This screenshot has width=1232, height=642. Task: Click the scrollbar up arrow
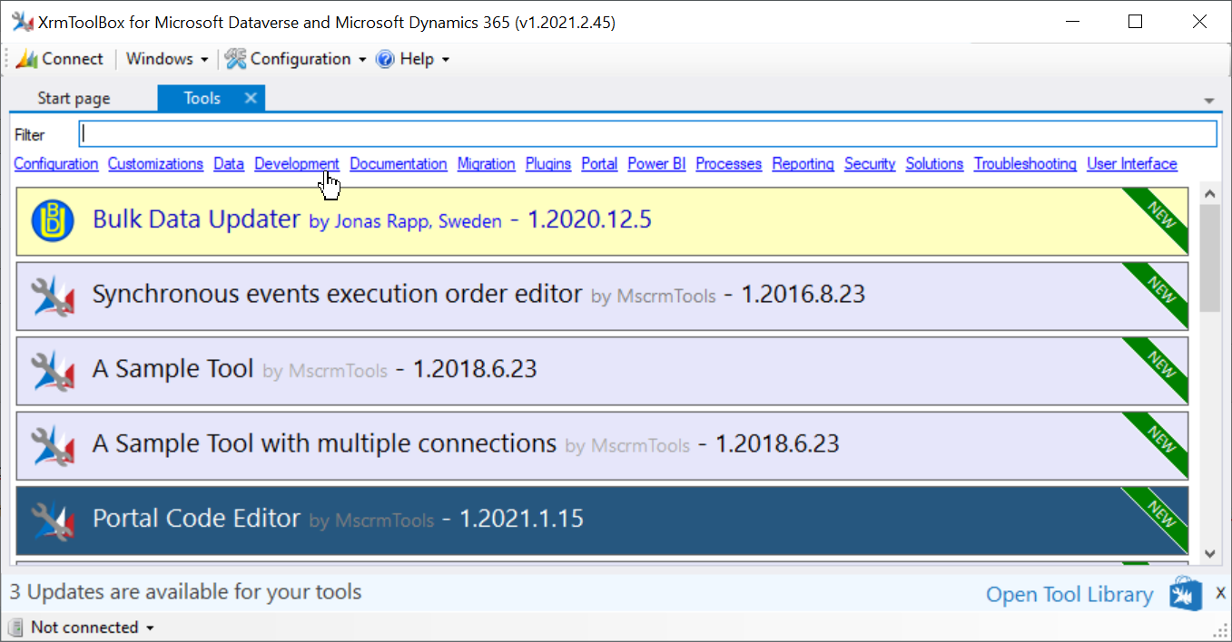pyautogui.click(x=1209, y=194)
